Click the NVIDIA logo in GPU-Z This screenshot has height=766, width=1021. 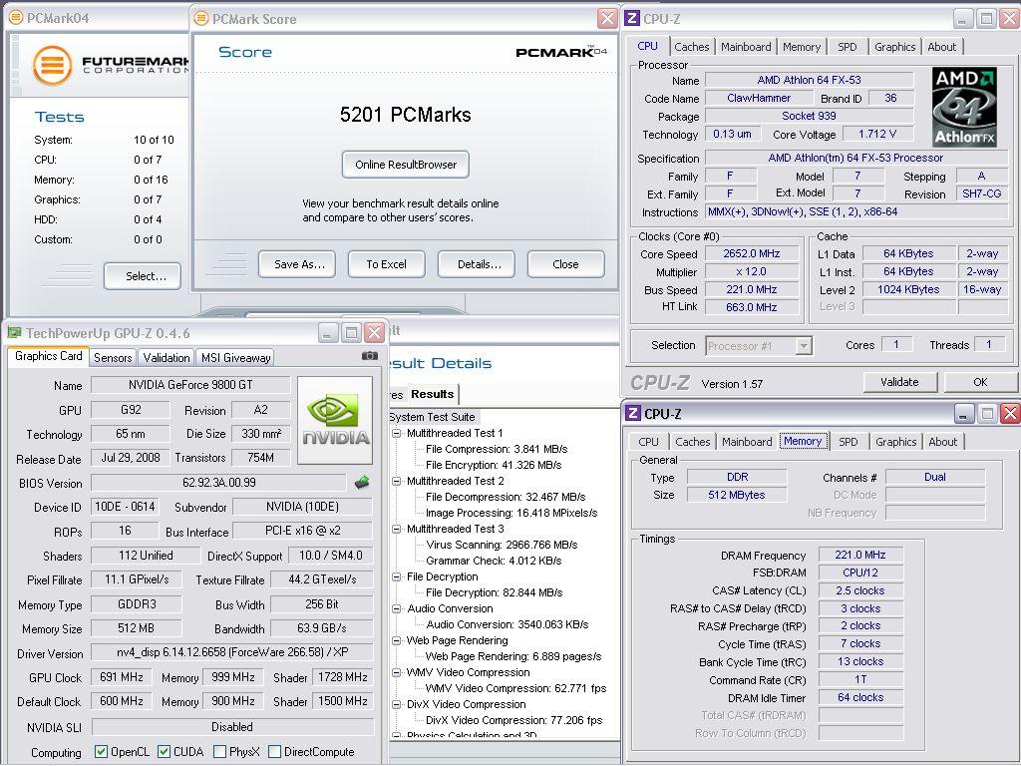click(335, 420)
